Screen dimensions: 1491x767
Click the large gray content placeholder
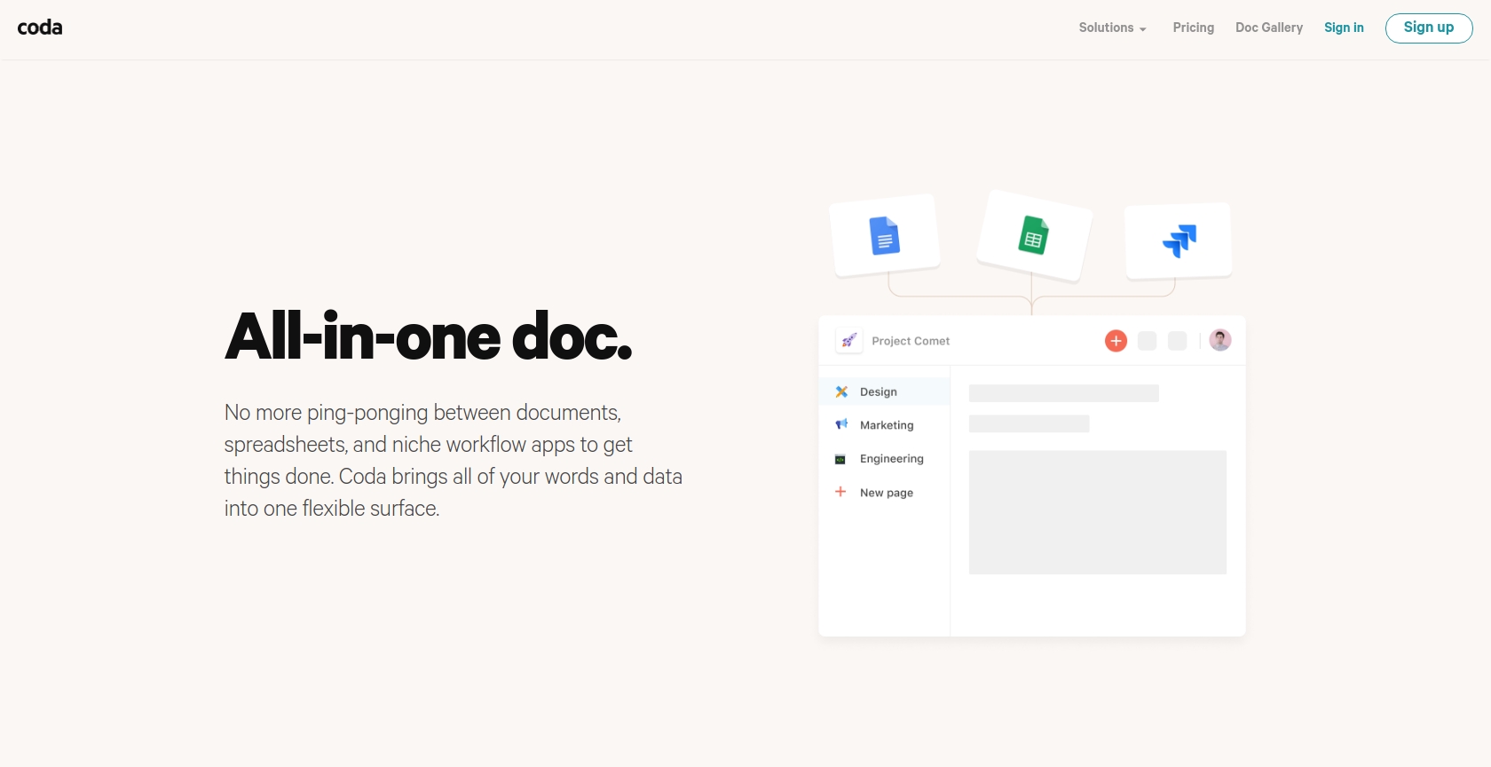[1098, 512]
